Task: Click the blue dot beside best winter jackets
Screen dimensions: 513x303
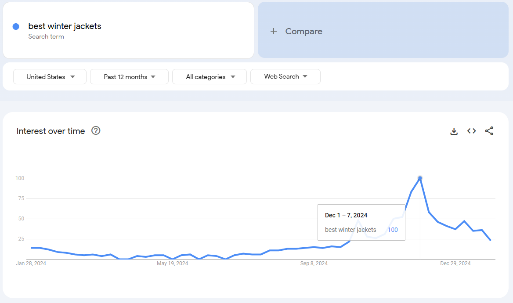Action: (x=16, y=27)
